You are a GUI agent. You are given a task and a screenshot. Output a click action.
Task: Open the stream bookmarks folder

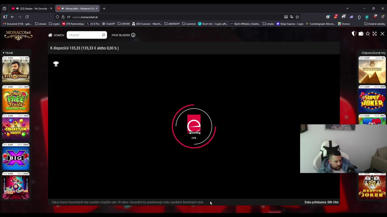pos(41,24)
